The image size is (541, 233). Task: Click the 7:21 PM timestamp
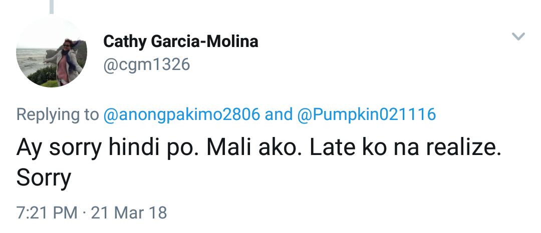pos(47,212)
